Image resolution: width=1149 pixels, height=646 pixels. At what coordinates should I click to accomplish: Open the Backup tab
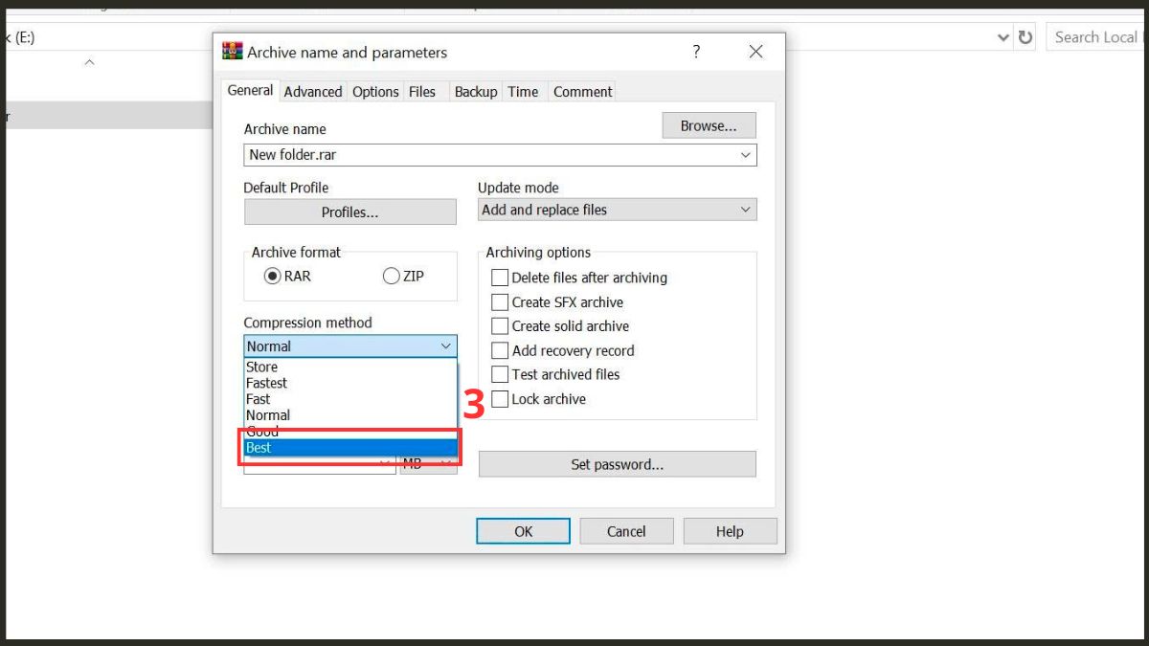point(475,92)
